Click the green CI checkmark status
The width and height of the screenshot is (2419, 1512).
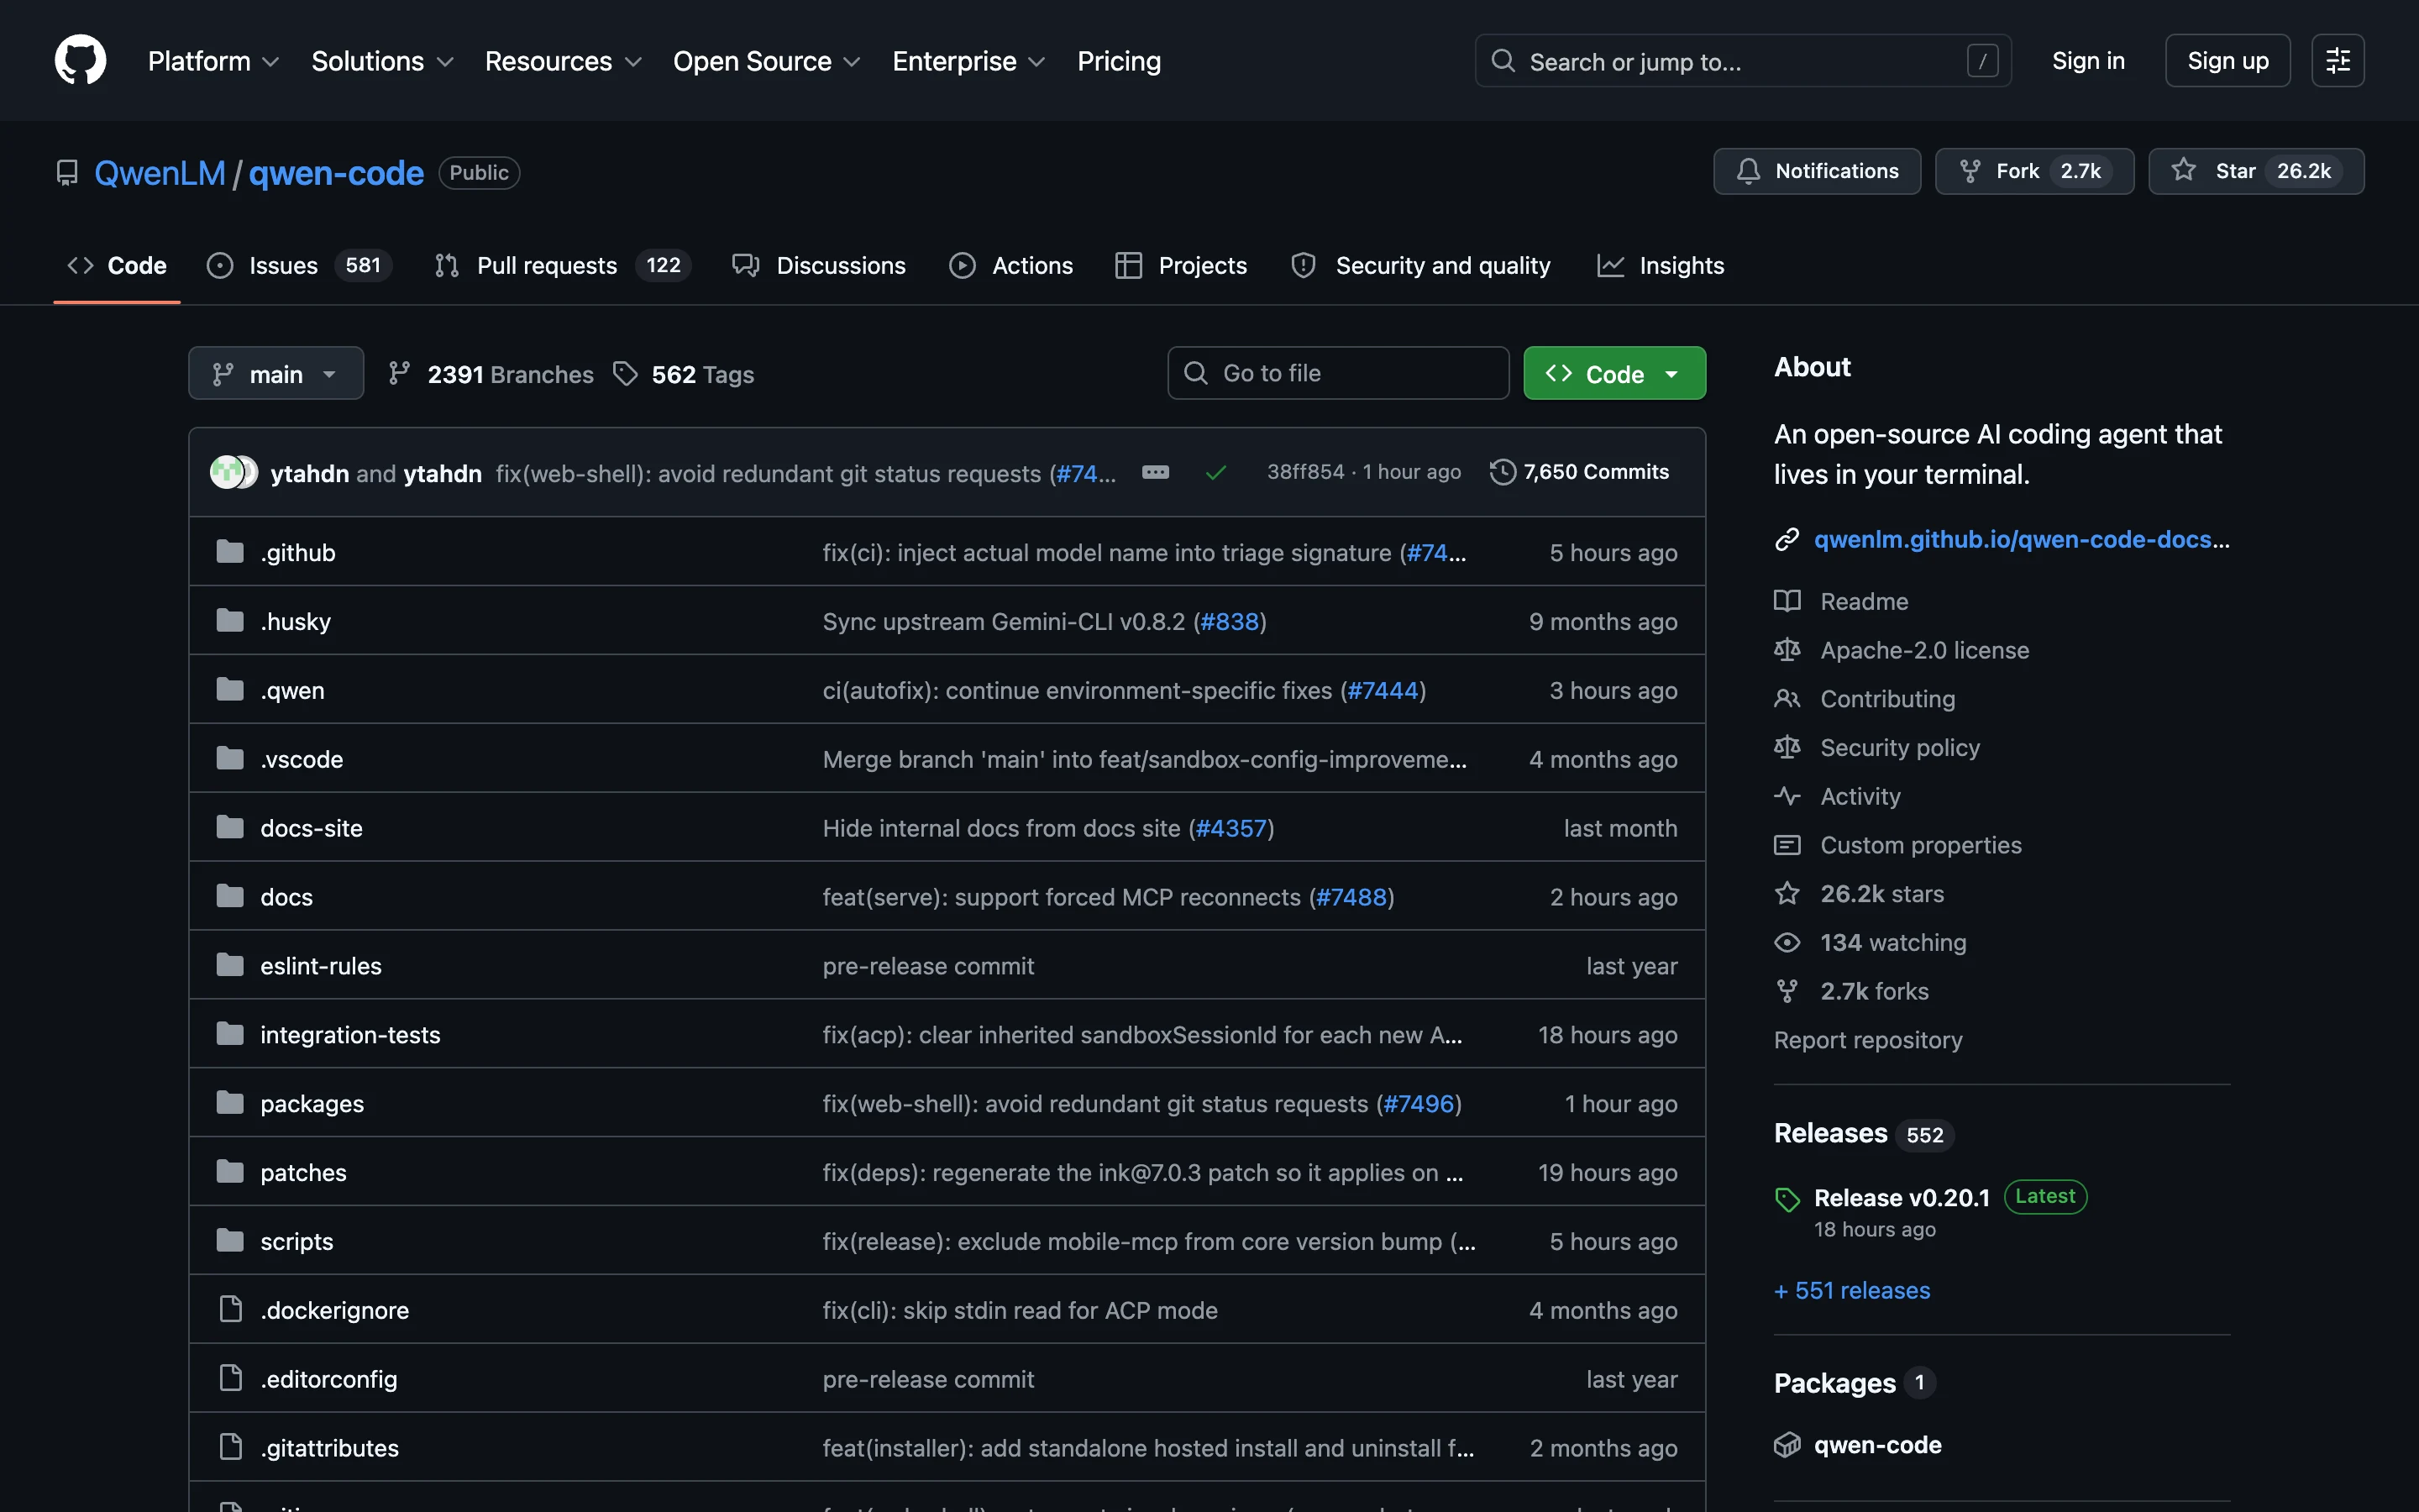pyautogui.click(x=1215, y=473)
